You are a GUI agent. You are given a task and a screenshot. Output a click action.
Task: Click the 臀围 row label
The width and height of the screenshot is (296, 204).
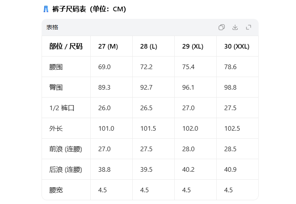tap(56, 88)
